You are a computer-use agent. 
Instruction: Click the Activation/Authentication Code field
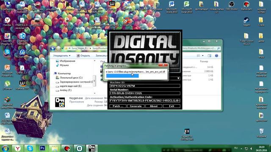click(x=145, y=100)
